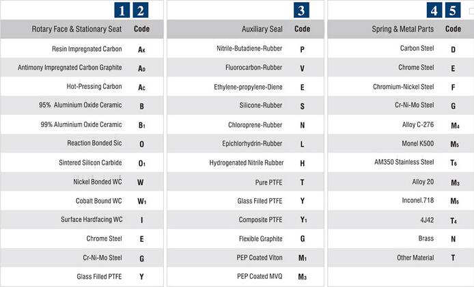The width and height of the screenshot is (474, 287).
Task: Click the blue number 4 badge
Action: point(435,10)
